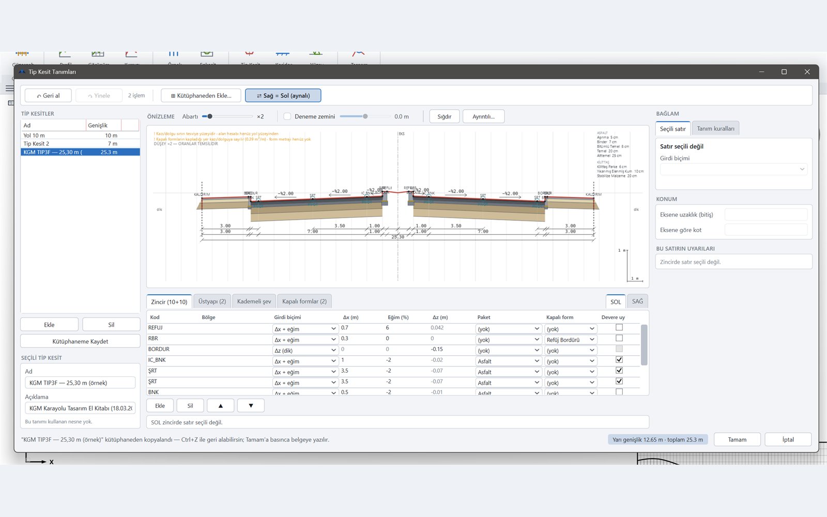
Task: Open Kapalı form dropdown of the IC_BNK row
Action: click(x=571, y=361)
